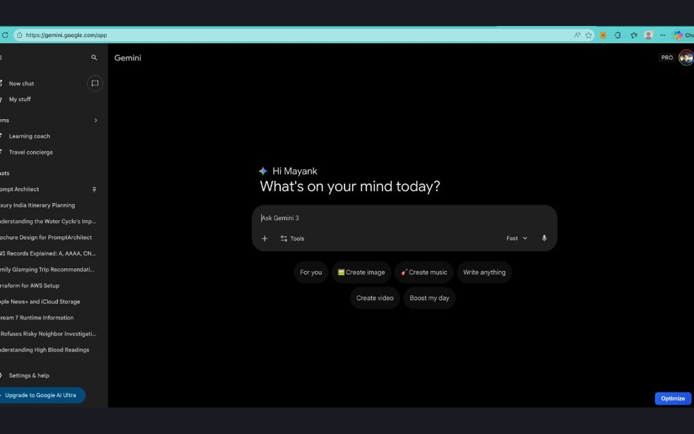This screenshot has height=434, width=694.
Task: Select the Create image suggestion chip
Action: [x=361, y=272]
